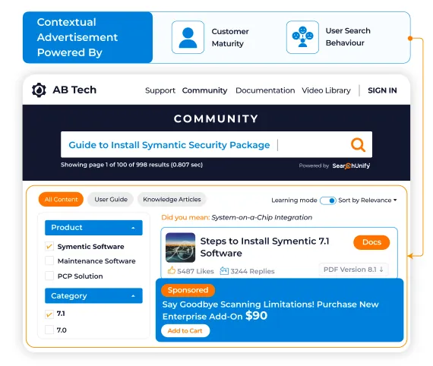The height and width of the screenshot is (366, 433).
Task: Open the Support menu item
Action: click(160, 90)
